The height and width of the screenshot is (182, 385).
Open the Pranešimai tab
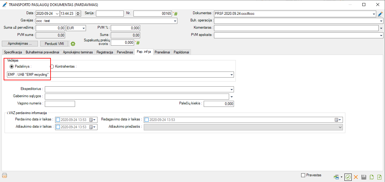pos(163,52)
